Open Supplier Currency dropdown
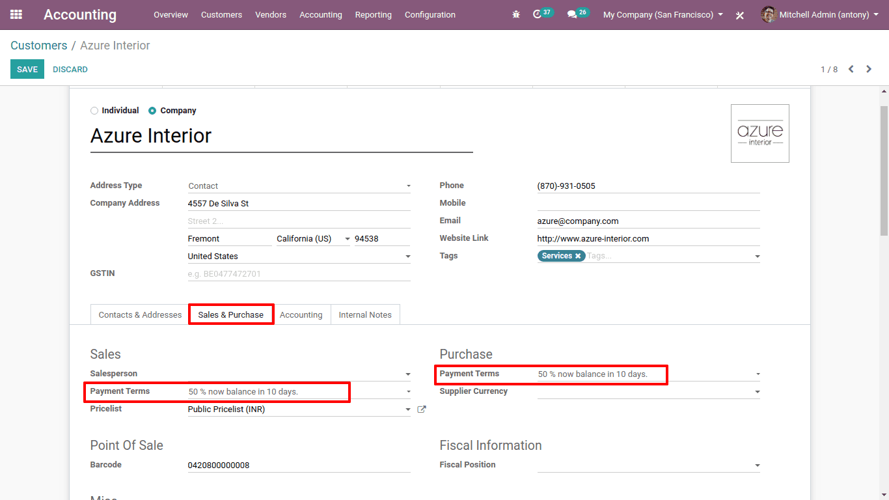Screen dimensions: 889x500 click(x=649, y=392)
